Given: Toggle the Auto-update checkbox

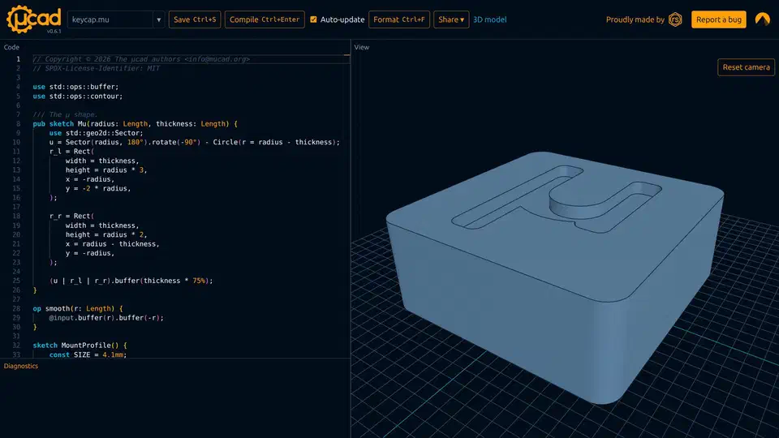Looking at the screenshot, I should tap(313, 19).
